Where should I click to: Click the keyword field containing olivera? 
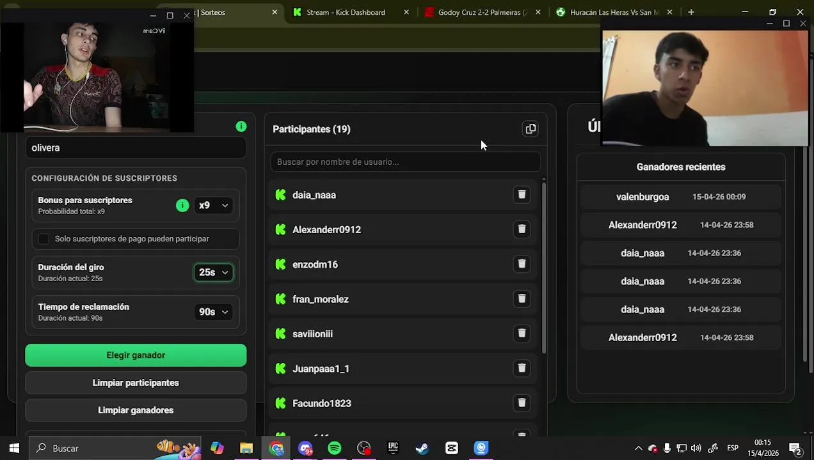(x=136, y=148)
